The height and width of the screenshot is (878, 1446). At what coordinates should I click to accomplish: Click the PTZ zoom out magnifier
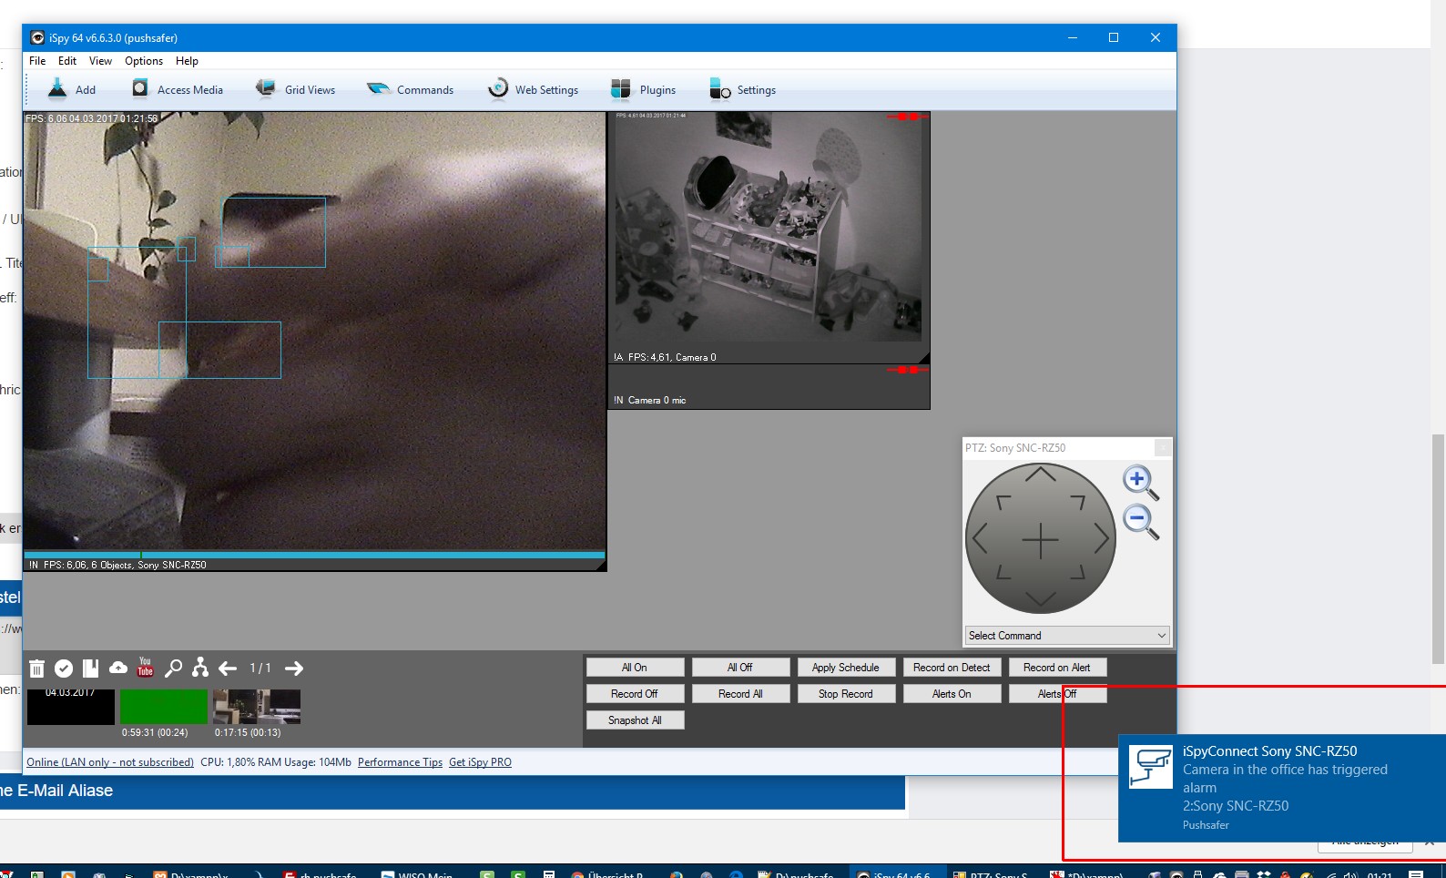tap(1140, 523)
